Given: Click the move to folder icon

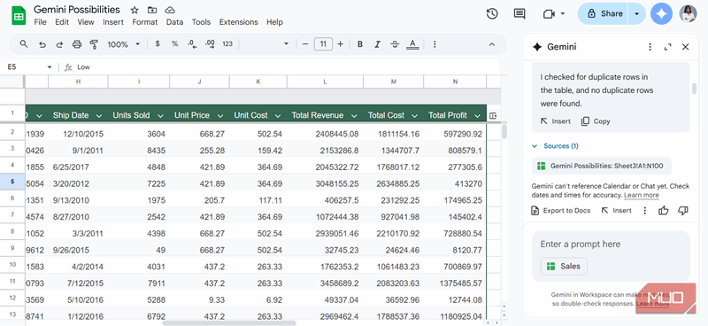Looking at the screenshot, I should pyautogui.click(x=152, y=10).
